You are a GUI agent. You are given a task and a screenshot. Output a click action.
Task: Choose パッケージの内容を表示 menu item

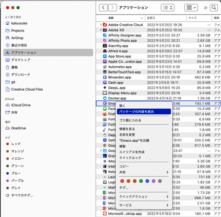[144, 112]
